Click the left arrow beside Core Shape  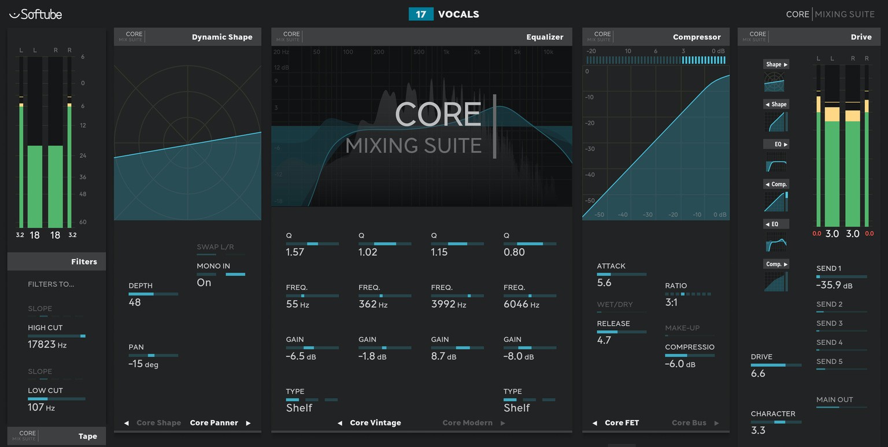(126, 423)
